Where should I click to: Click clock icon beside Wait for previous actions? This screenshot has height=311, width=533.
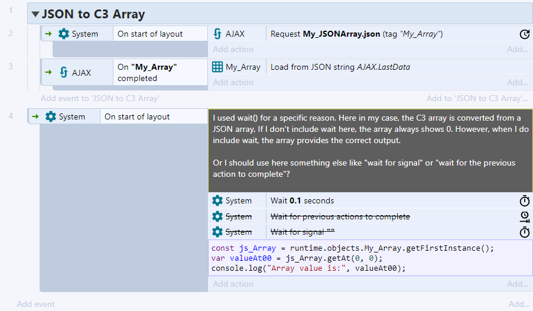(524, 216)
